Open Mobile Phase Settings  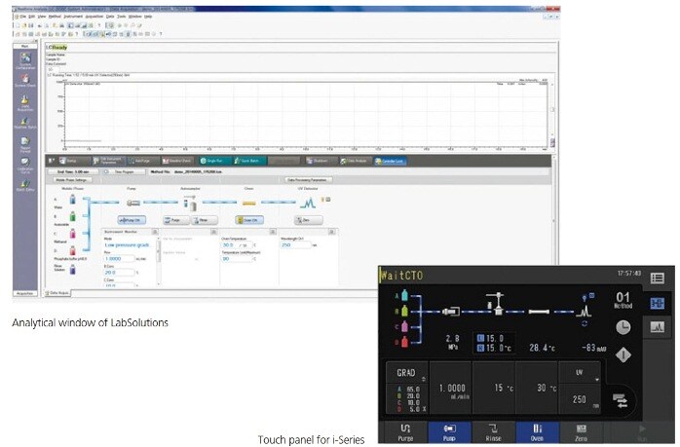tap(72, 180)
